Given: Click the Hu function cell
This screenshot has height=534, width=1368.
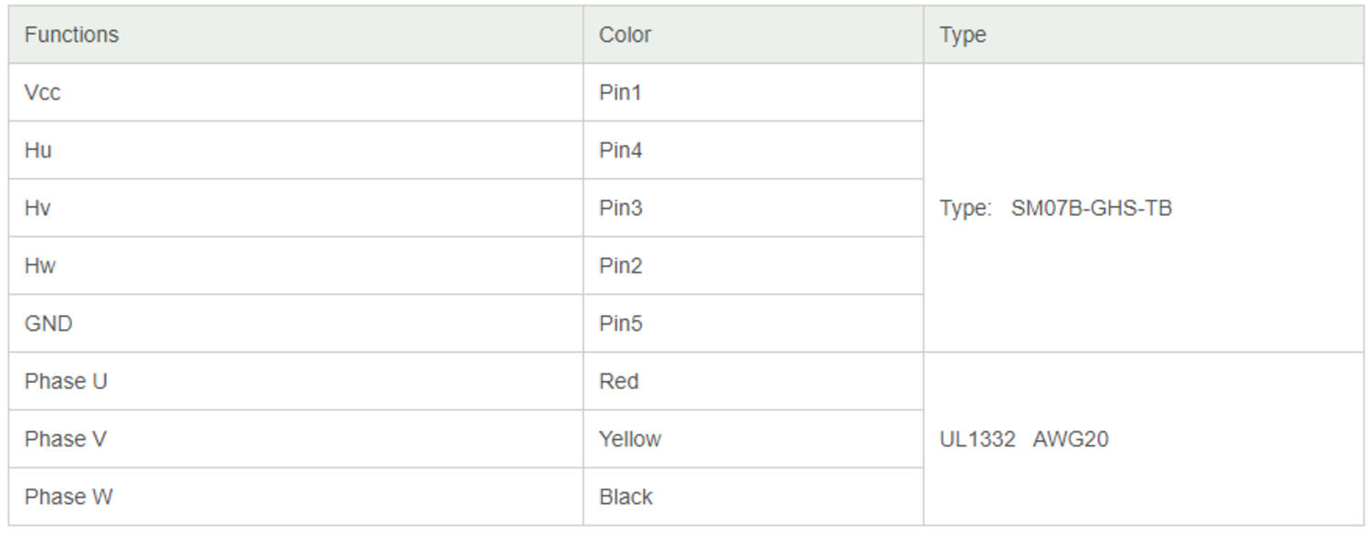Looking at the screenshot, I should (x=38, y=150).
